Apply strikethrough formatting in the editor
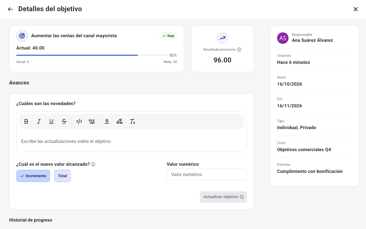 (64, 121)
